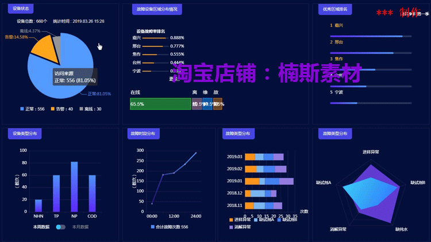
Task: Click the 告警:14.58% pie label
Action: coord(16,37)
